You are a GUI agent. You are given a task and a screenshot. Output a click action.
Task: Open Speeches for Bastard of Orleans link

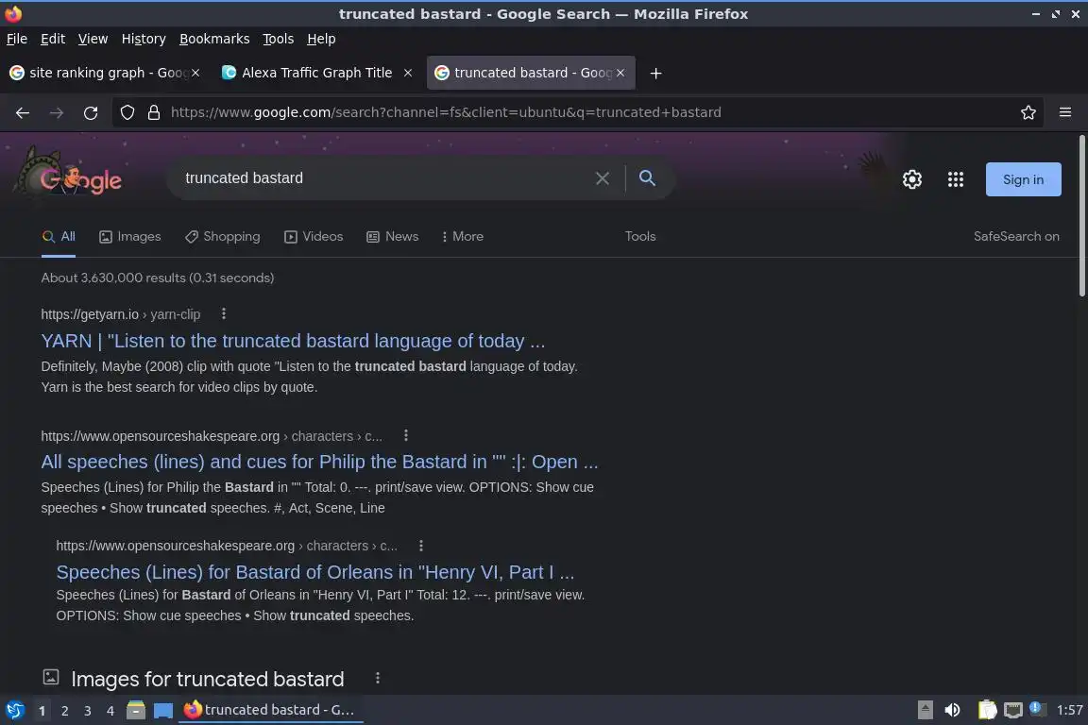tap(315, 572)
